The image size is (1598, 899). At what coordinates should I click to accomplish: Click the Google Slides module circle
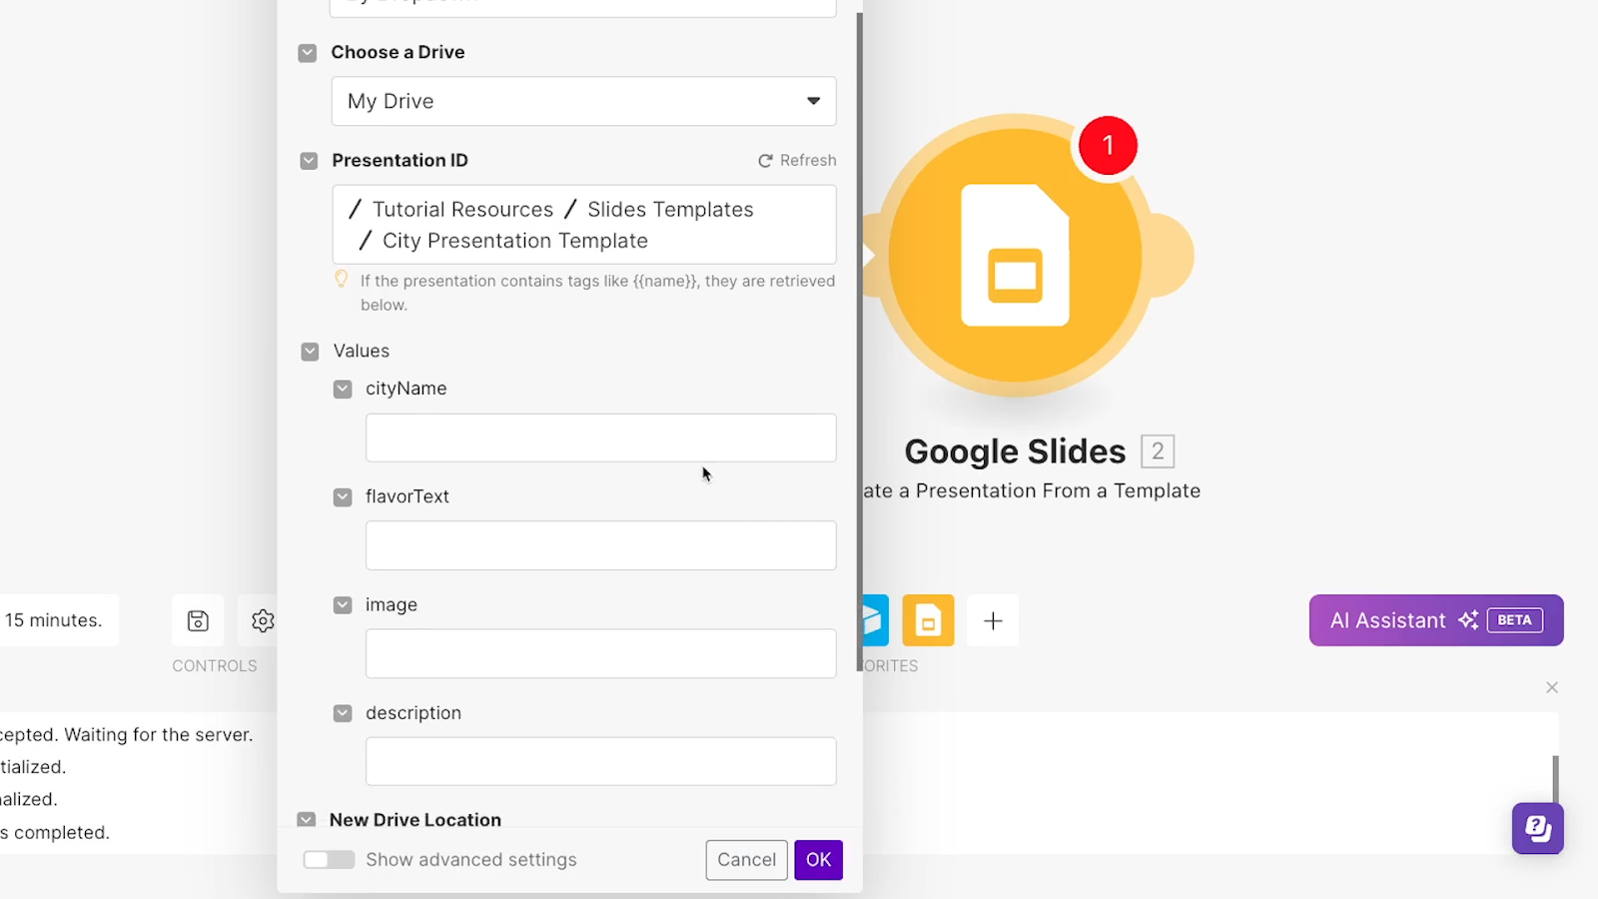(x=1015, y=256)
